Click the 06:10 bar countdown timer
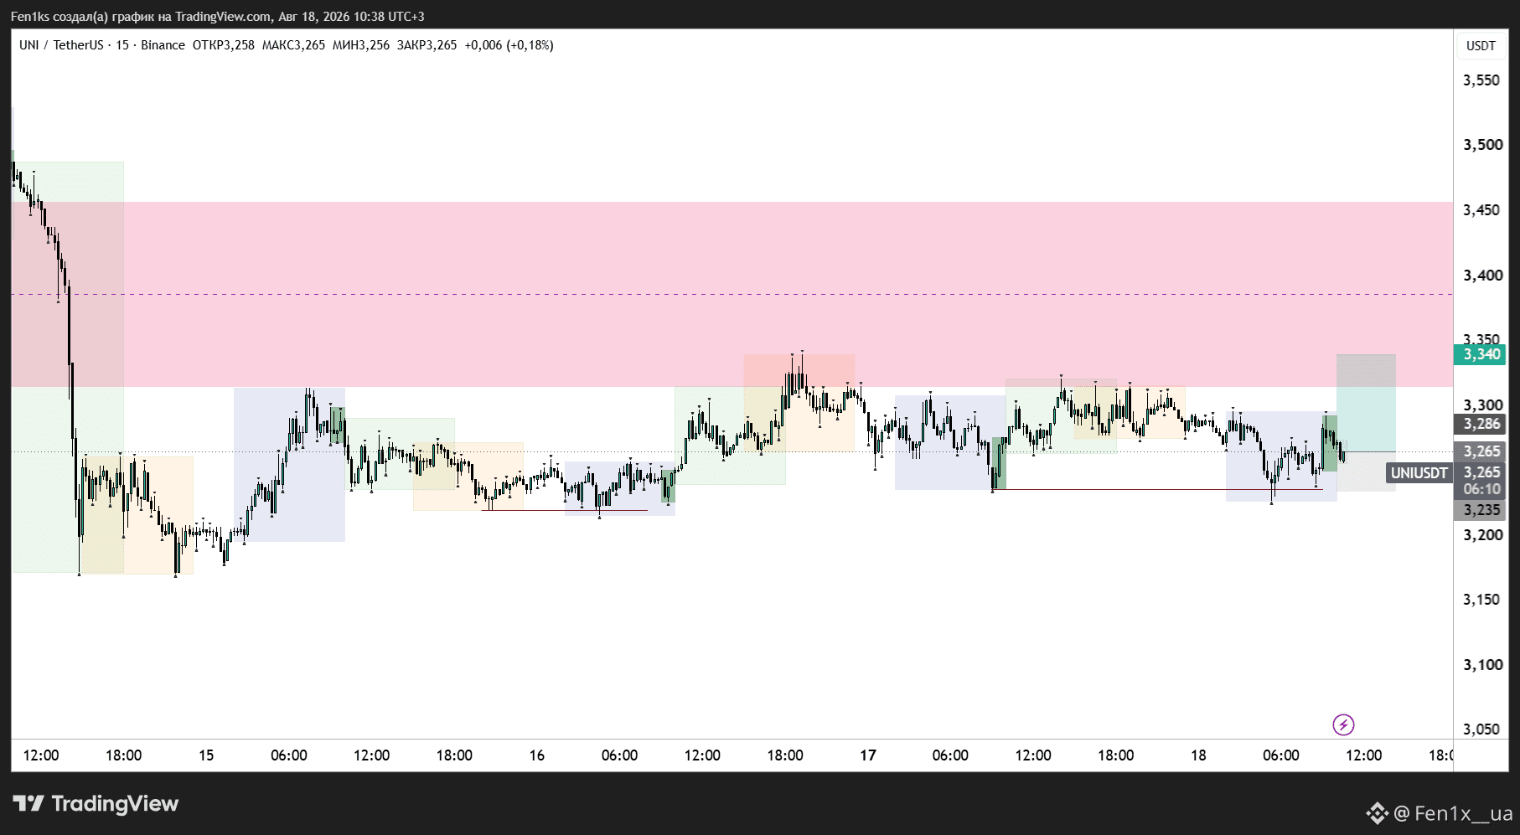The width and height of the screenshot is (1520, 835). 1481,489
